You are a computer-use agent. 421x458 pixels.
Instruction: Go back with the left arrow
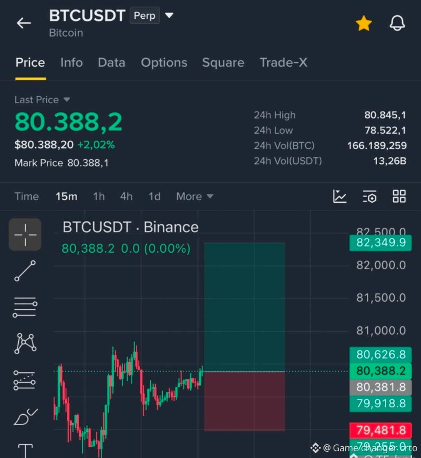tap(24, 23)
